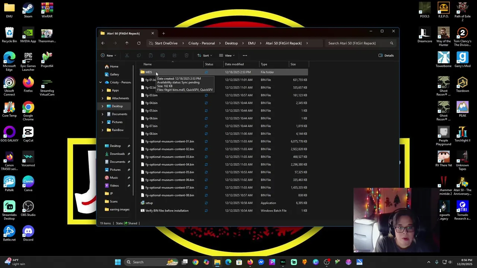This screenshot has width=477, height=268.
Task: Click Crissty - Personal breadcrumb
Action: (x=202, y=43)
